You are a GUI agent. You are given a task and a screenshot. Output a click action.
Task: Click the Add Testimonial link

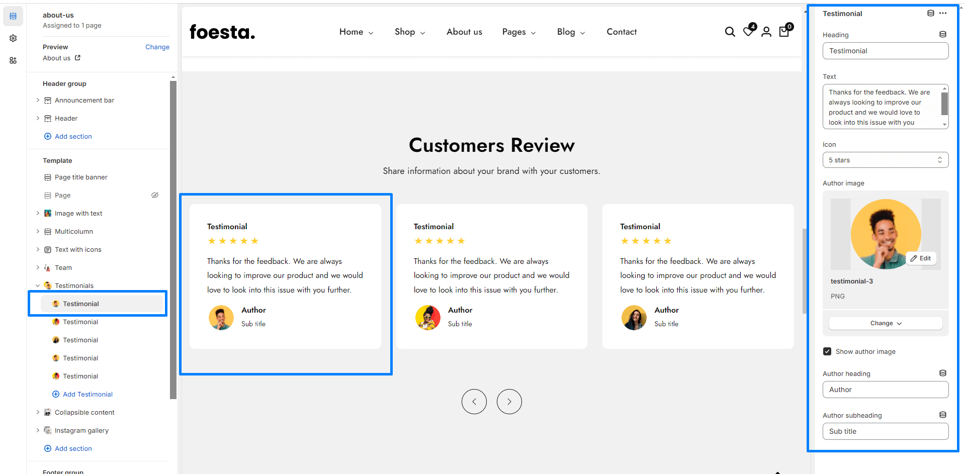point(87,394)
